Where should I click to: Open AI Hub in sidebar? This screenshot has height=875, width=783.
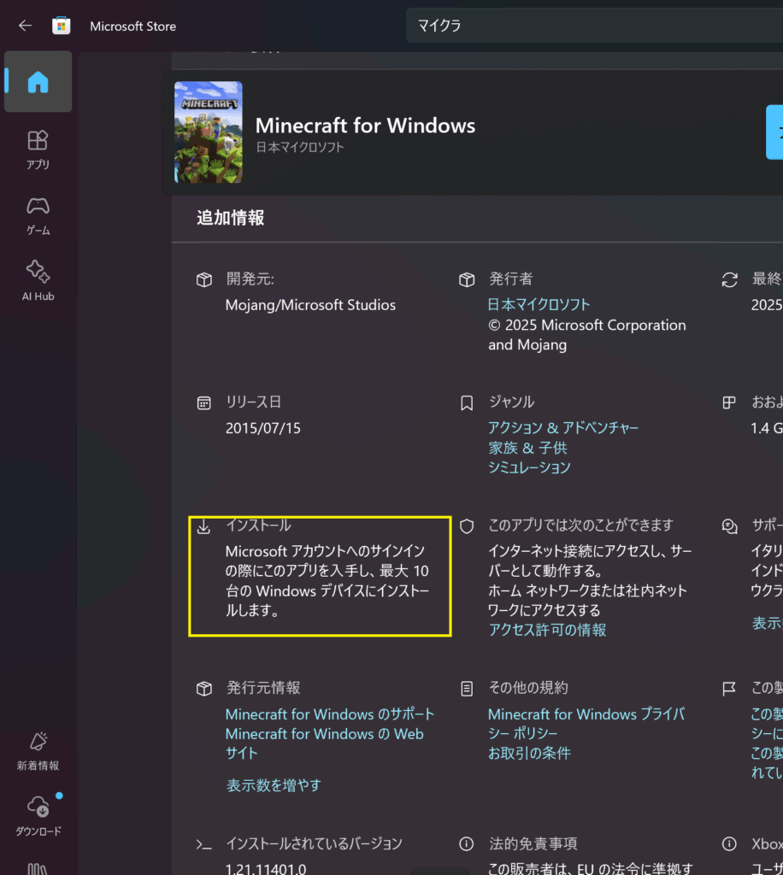coord(38,281)
